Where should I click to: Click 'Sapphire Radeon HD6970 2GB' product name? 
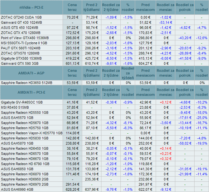tap(25, 184)
